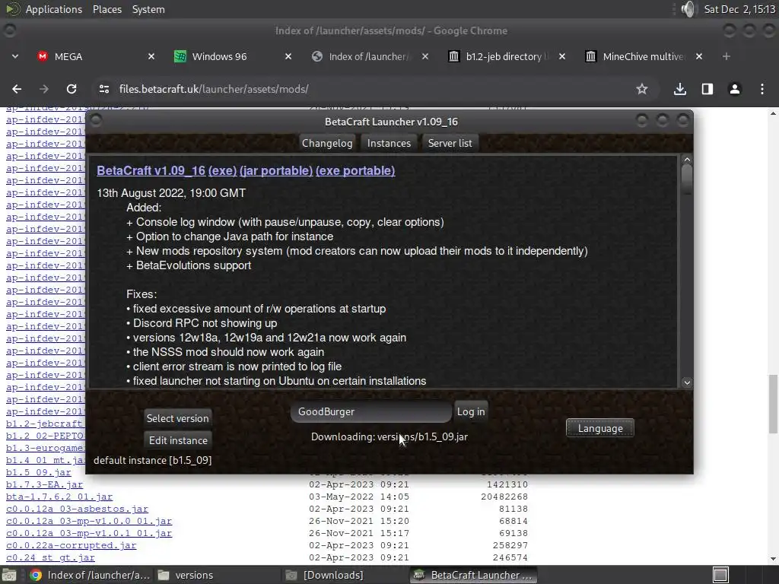Image resolution: width=779 pixels, height=584 pixels.
Task: Click the Edit instance button
Action: pos(178,440)
